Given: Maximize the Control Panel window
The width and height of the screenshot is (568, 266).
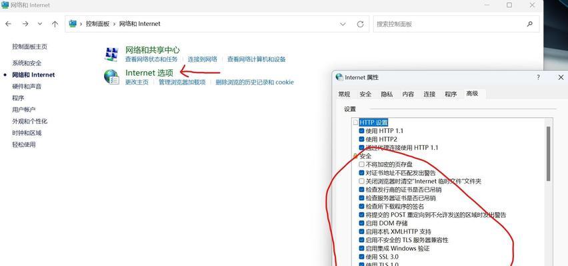Looking at the screenshot, I should pyautogui.click(x=509, y=5).
